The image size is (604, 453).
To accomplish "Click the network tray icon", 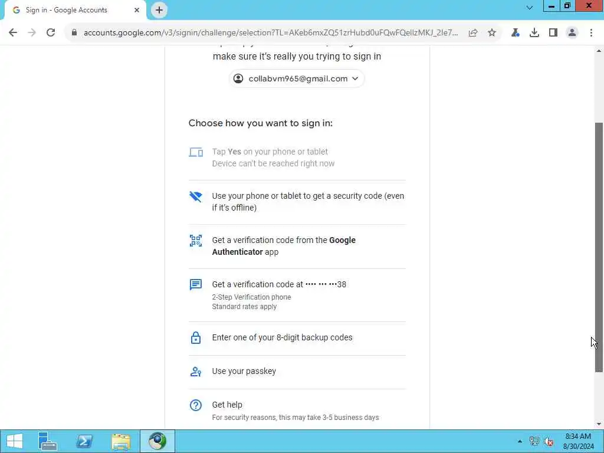I will (534, 441).
